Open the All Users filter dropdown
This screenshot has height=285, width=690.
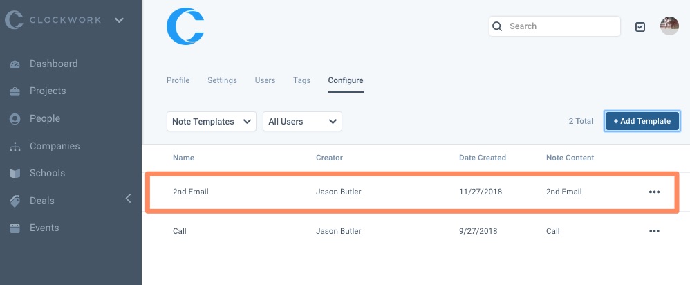click(x=302, y=122)
